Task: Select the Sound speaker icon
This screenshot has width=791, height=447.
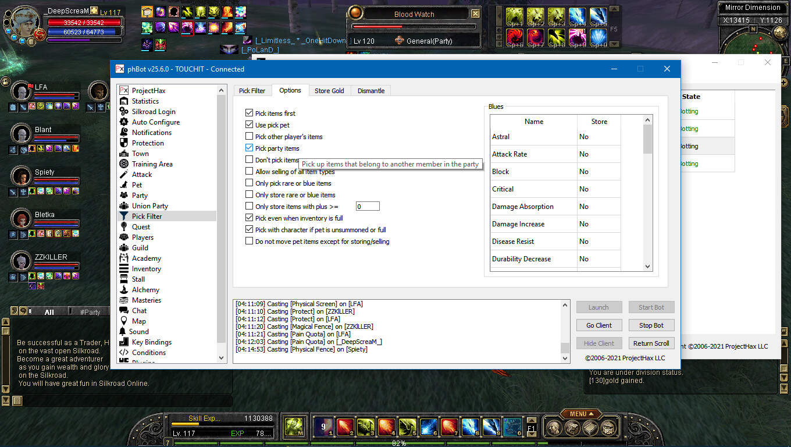Action: tap(123, 332)
